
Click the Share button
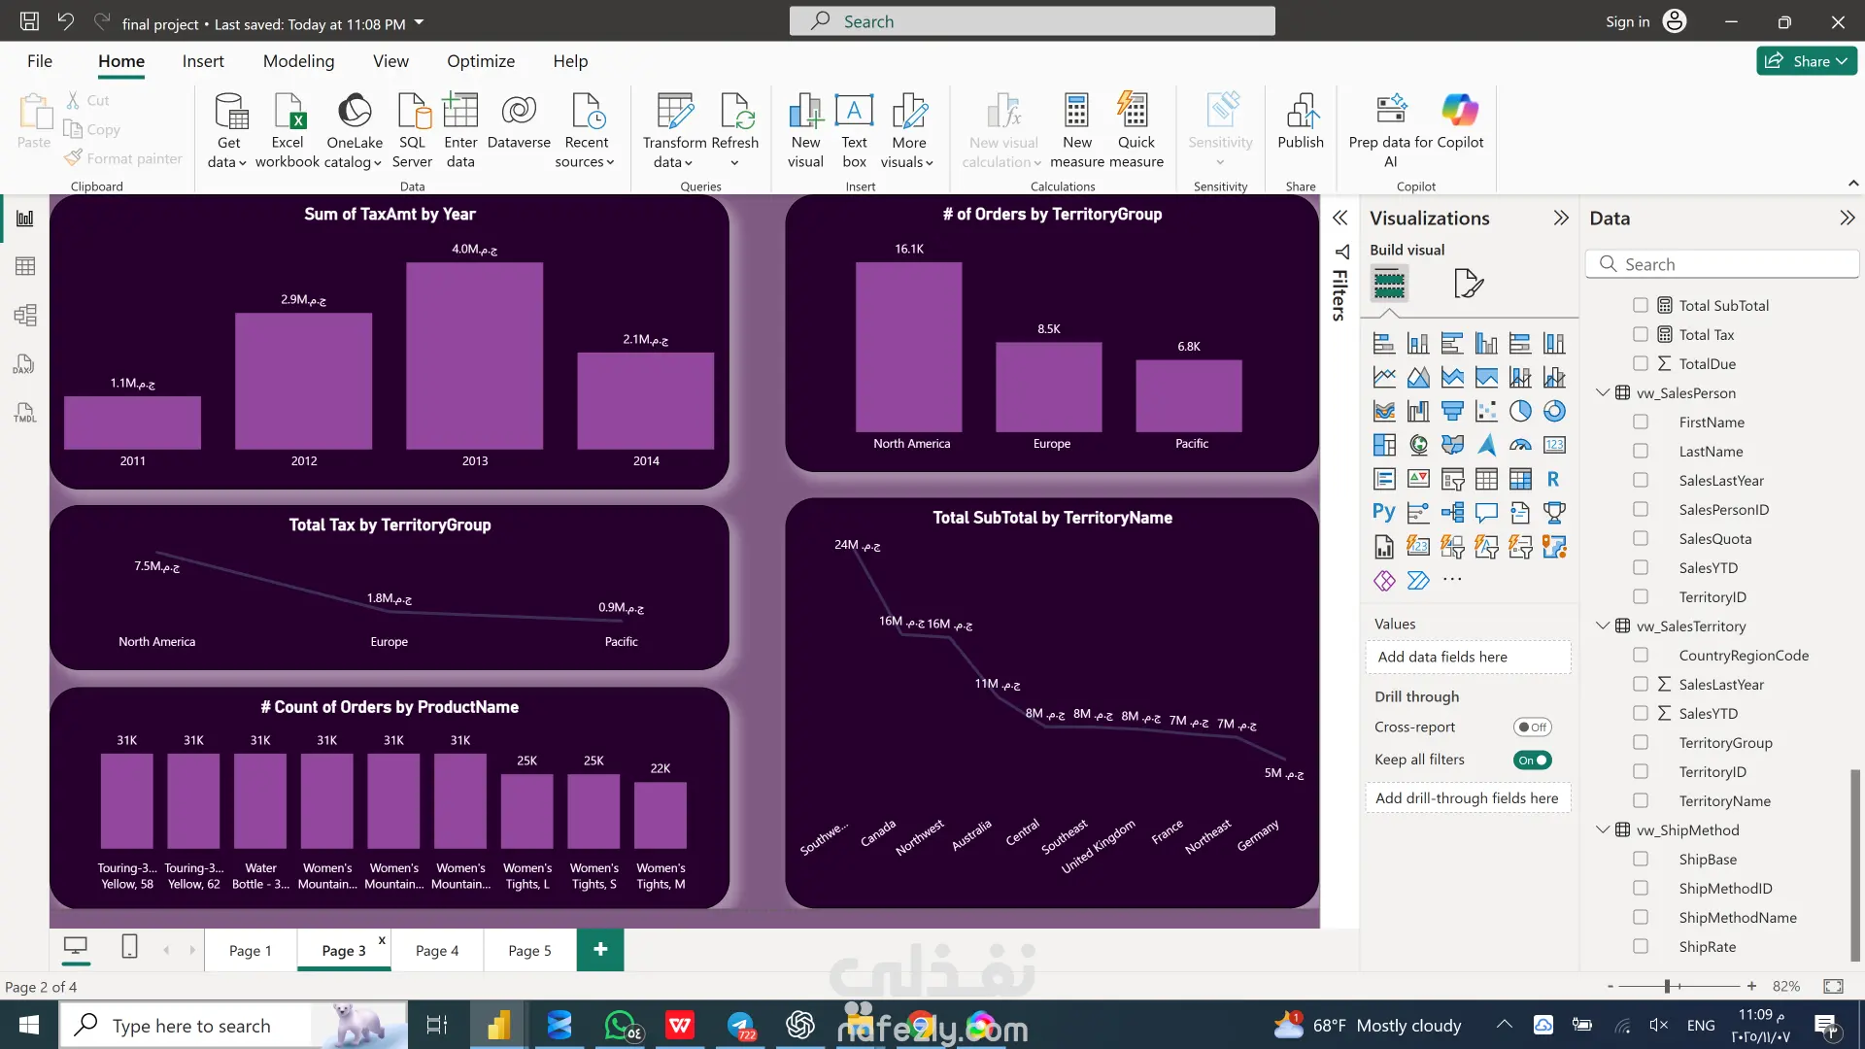click(x=1805, y=61)
